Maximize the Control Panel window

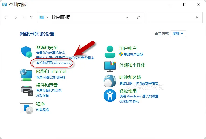(x=185, y=5)
